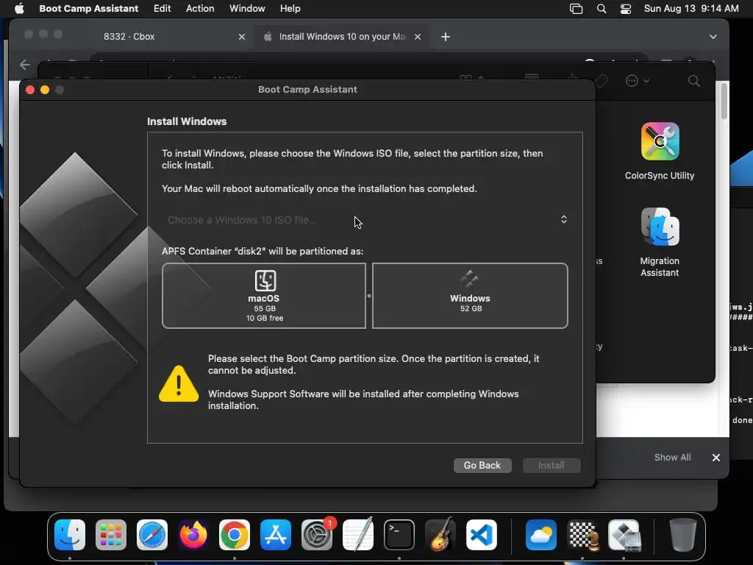Open Visual Studio Code in Dock
This screenshot has height=565, width=753.
pos(482,535)
